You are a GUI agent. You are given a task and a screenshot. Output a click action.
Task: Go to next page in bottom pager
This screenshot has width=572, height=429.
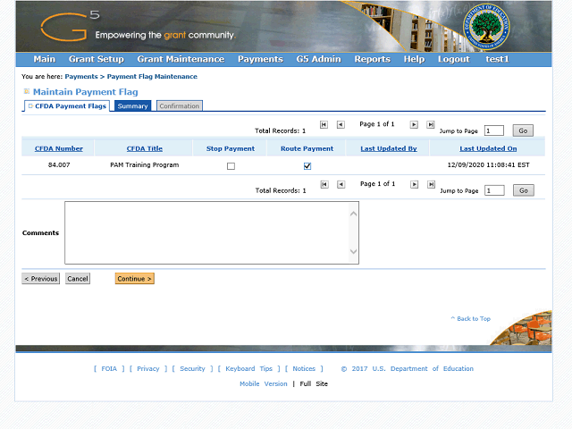[x=415, y=185]
